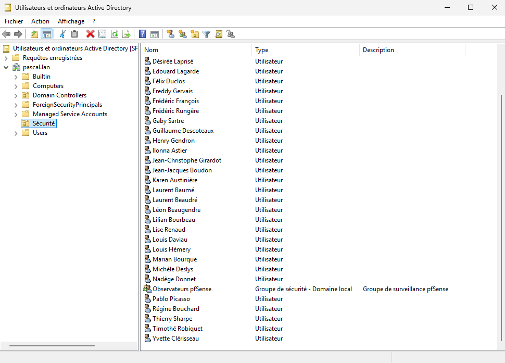Select the user Félix Duclos
The width and height of the screenshot is (505, 363).
pos(169,81)
